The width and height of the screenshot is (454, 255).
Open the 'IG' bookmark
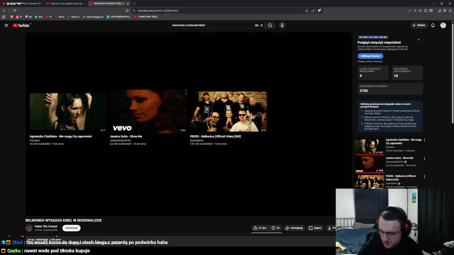click(x=19, y=17)
